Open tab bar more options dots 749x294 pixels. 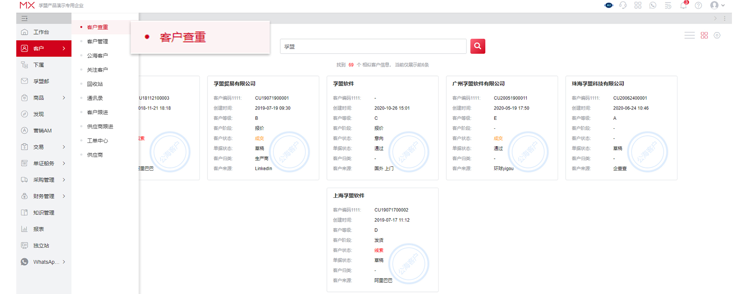click(725, 18)
